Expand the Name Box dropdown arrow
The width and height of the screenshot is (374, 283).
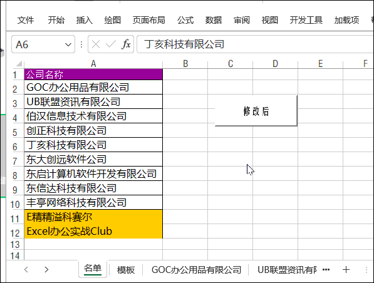point(68,44)
